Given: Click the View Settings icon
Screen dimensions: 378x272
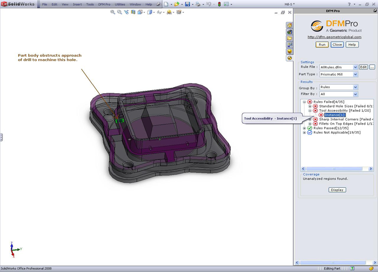Looking at the screenshot, I should (179, 12).
